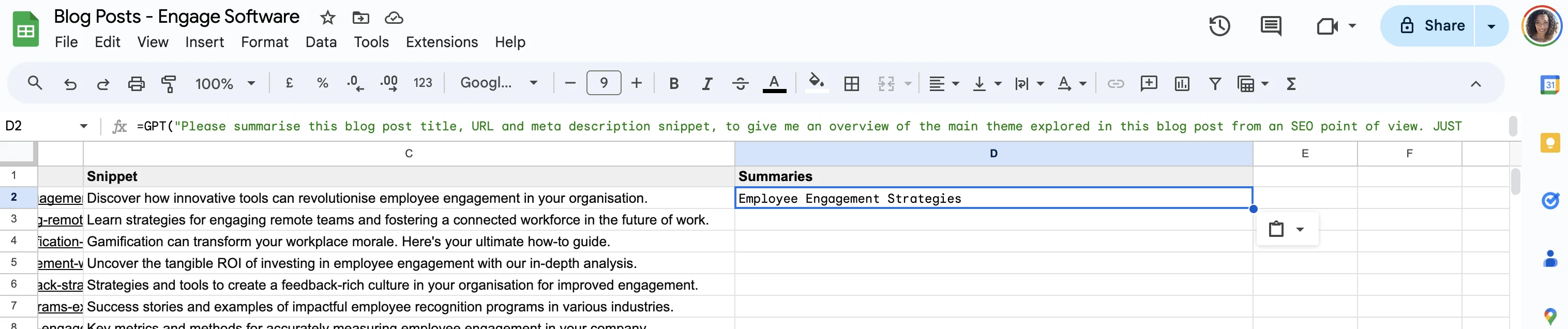Viewport: 1568px width, 329px height.
Task: Format as percent
Action: (323, 83)
